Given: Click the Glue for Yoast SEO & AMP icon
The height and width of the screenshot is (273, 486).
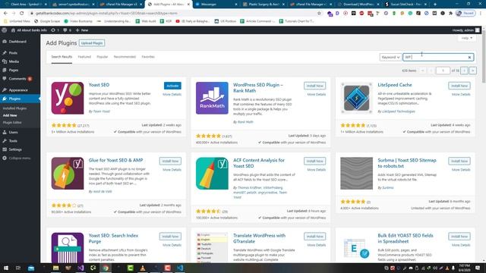Looking at the screenshot, I should 68,174.
